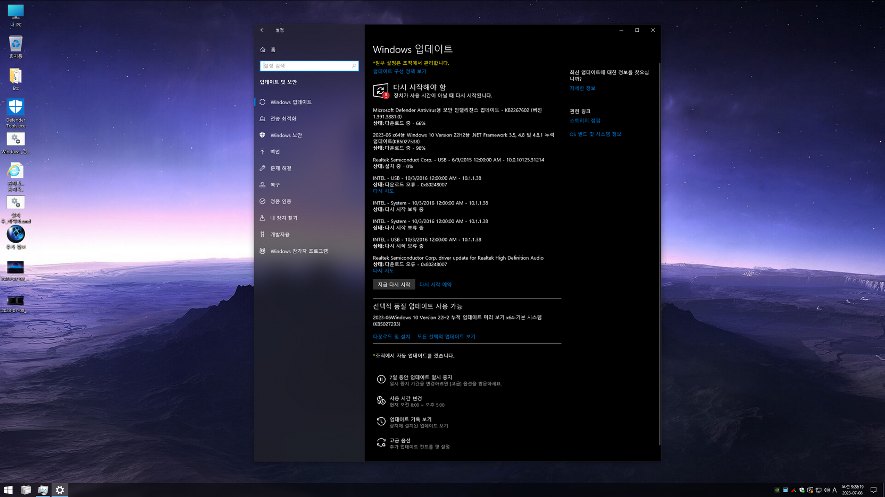This screenshot has width=885, height=497.
Task: Click the Settings gear icon on the taskbar
Action: coord(60,490)
